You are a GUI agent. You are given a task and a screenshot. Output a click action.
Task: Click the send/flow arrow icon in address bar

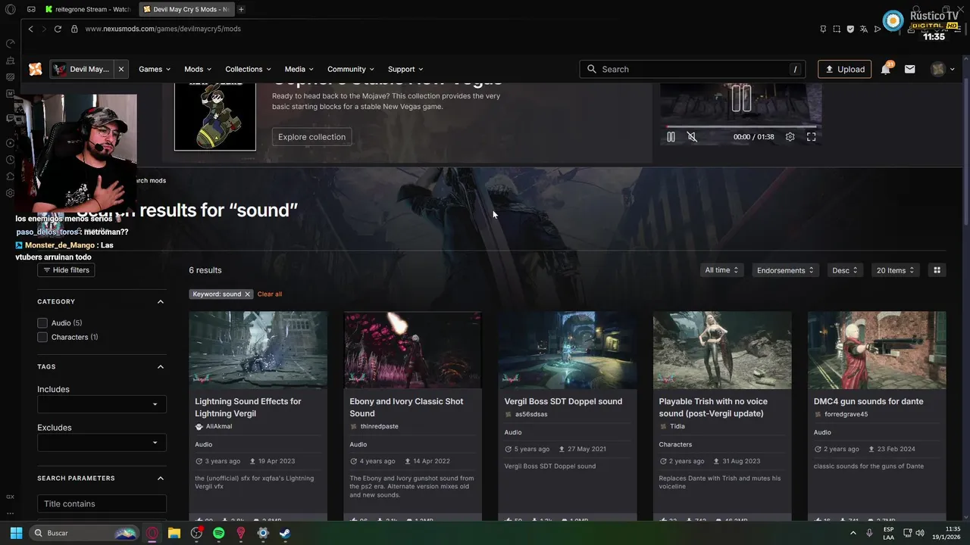pyautogui.click(x=878, y=29)
